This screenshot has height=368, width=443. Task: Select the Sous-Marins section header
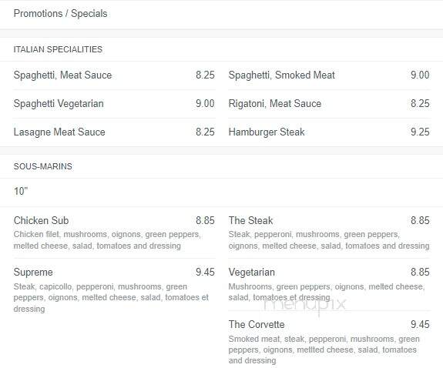[x=42, y=166]
